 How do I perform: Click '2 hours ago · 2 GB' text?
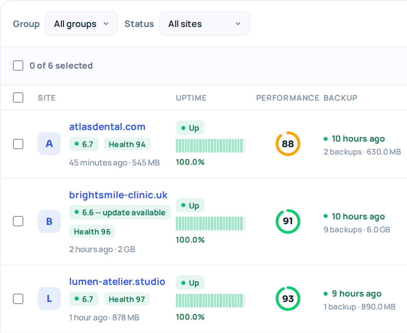pyautogui.click(x=102, y=249)
